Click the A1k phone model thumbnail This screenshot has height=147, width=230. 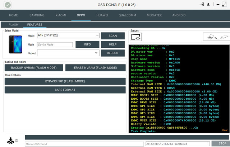(15, 44)
